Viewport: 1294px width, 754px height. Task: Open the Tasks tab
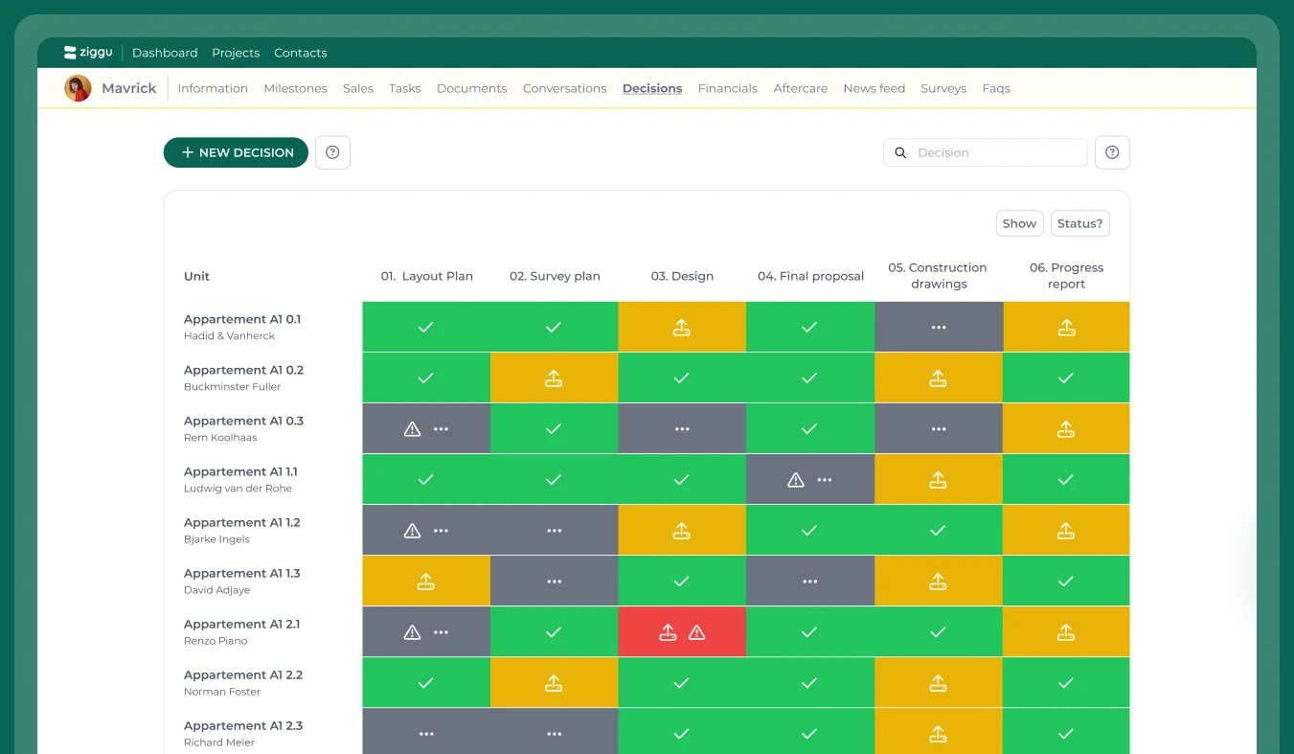pos(405,88)
